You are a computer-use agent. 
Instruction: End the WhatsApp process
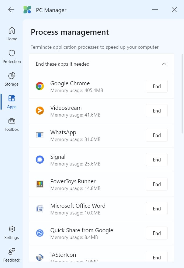tap(157, 135)
